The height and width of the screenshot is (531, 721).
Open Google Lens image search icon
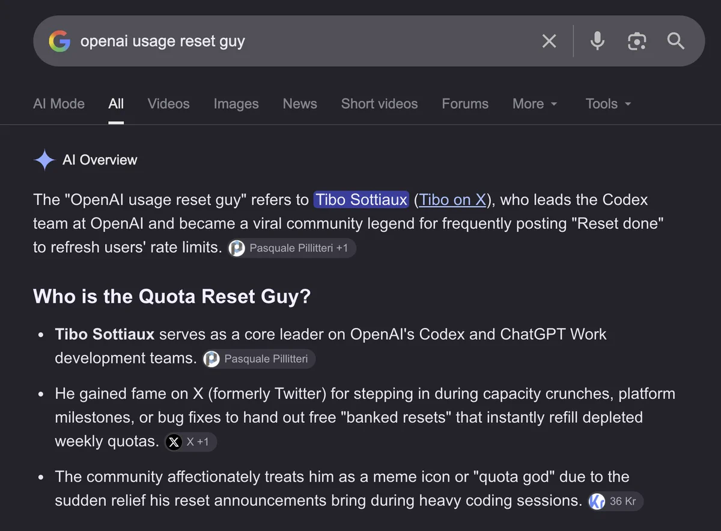click(x=637, y=41)
